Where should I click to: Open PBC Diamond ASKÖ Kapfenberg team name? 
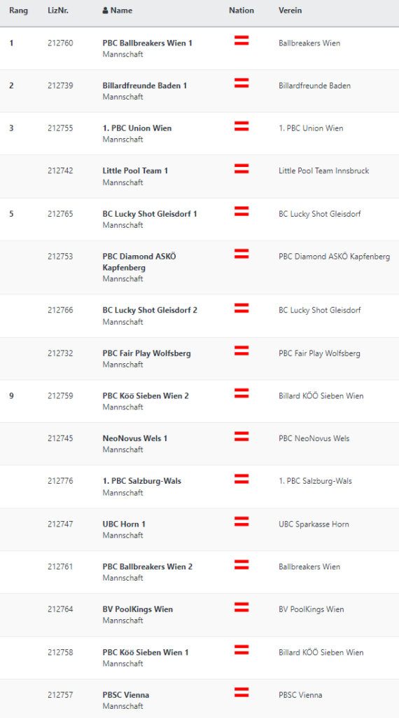point(139,262)
